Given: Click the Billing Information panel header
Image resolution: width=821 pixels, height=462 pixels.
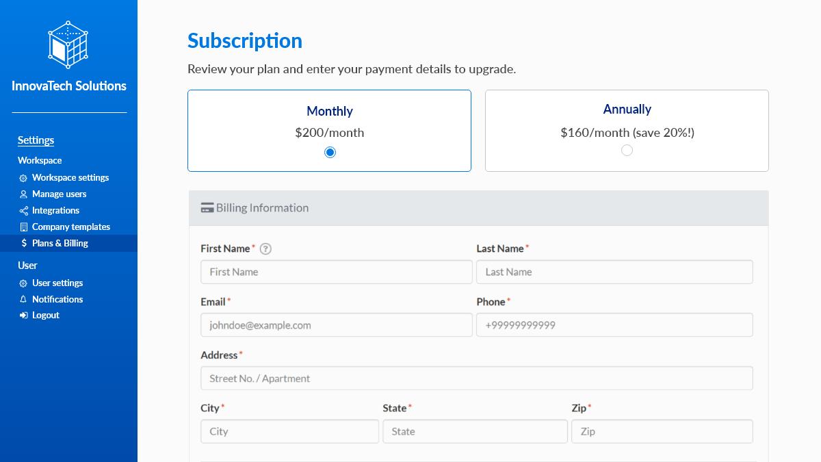Looking at the screenshot, I should 479,208.
